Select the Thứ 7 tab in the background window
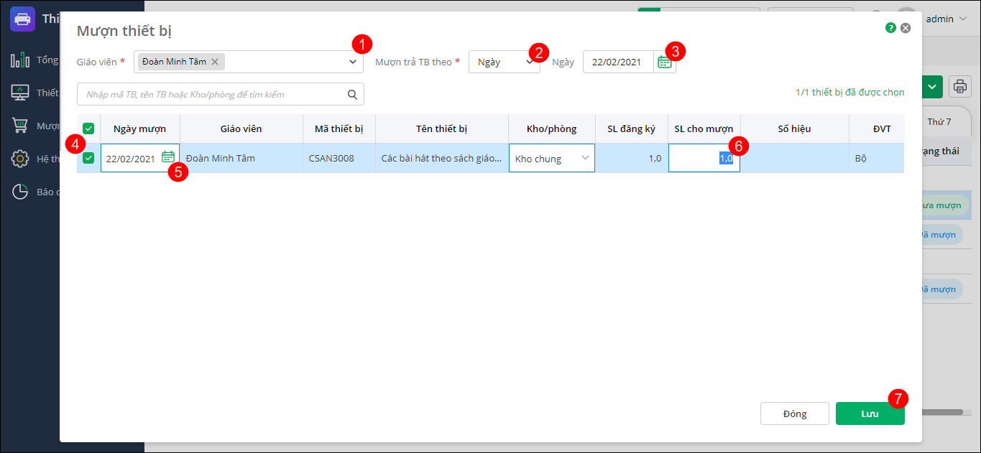 (939, 122)
